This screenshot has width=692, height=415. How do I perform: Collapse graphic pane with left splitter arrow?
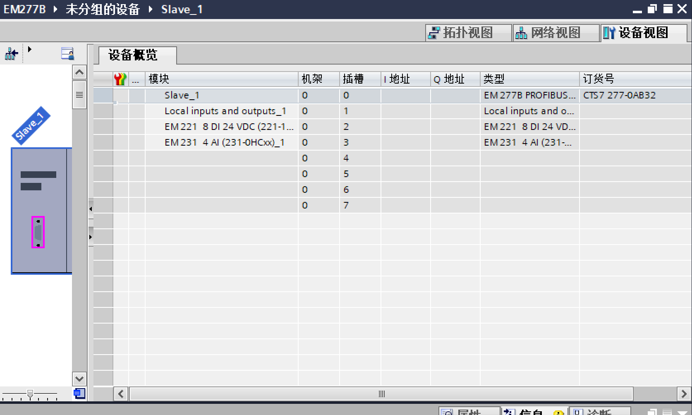click(x=91, y=209)
